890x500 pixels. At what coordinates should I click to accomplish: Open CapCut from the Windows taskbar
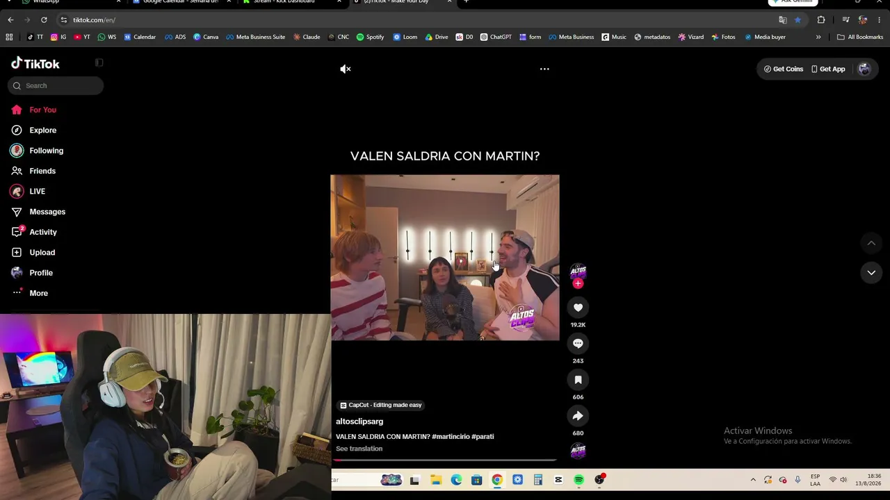click(x=558, y=480)
